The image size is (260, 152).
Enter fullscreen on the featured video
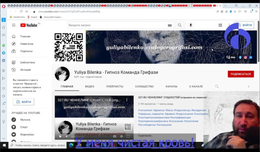pyautogui.click(x=128, y=136)
